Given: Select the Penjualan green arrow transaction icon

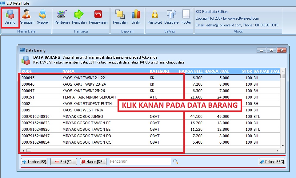Looking at the screenshot, I should [79, 17].
